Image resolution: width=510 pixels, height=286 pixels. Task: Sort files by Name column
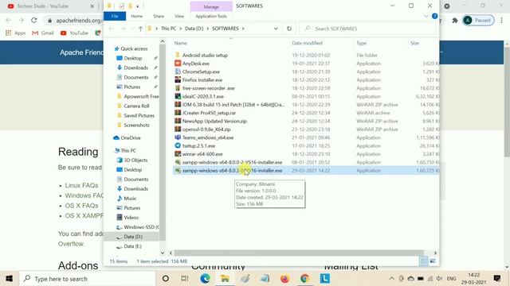click(181, 43)
